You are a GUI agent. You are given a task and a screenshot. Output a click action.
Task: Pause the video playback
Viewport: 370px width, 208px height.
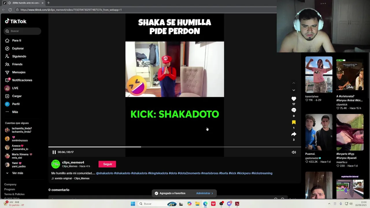coord(54,152)
